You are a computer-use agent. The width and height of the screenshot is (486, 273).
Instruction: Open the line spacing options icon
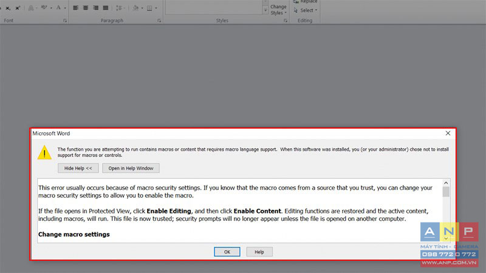[118, 8]
